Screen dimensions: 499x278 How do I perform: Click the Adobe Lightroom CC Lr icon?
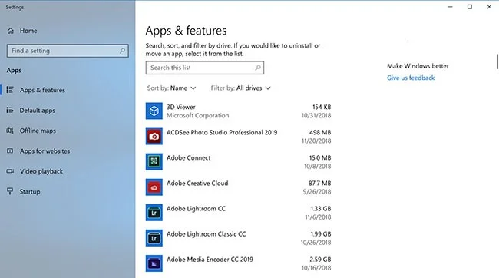pos(154,213)
